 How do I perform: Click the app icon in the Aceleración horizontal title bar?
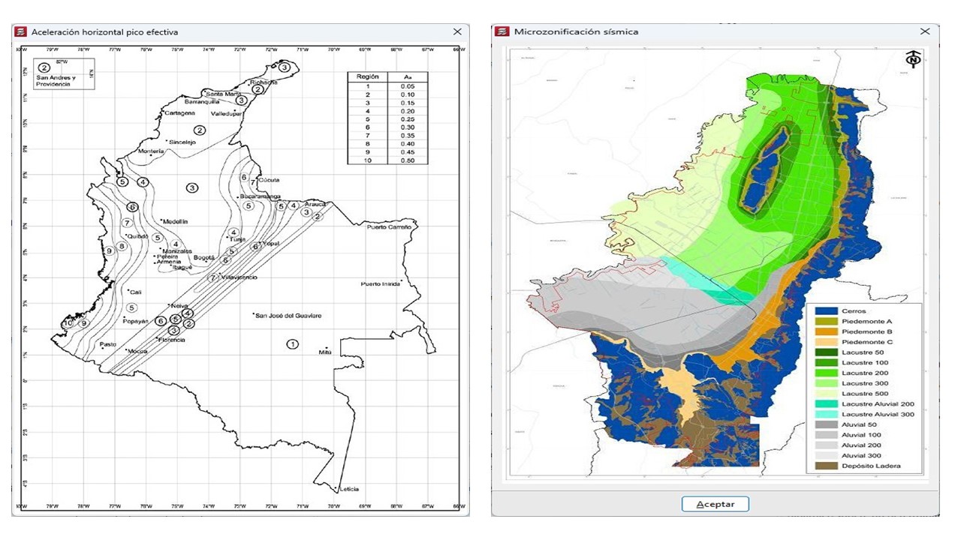point(20,31)
